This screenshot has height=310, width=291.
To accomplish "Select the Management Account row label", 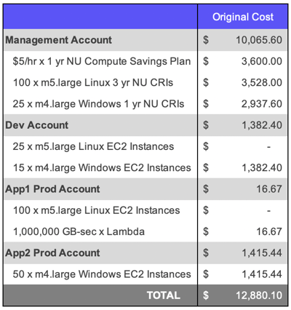I will pyautogui.click(x=58, y=40).
